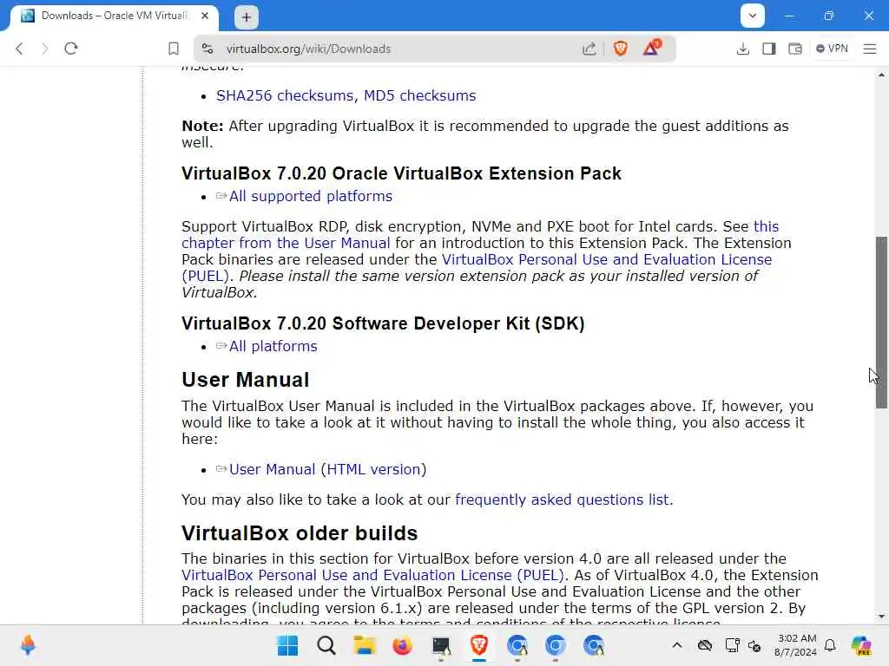This screenshot has width=889, height=666.
Task: Download Extension Pack for All supported platforms
Action: pyautogui.click(x=311, y=196)
